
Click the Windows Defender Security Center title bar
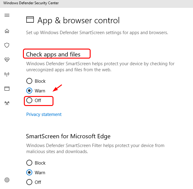(31, 3)
